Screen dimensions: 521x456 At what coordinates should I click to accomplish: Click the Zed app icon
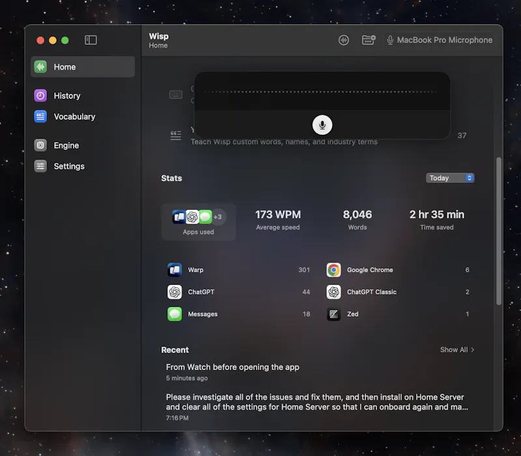click(x=333, y=314)
